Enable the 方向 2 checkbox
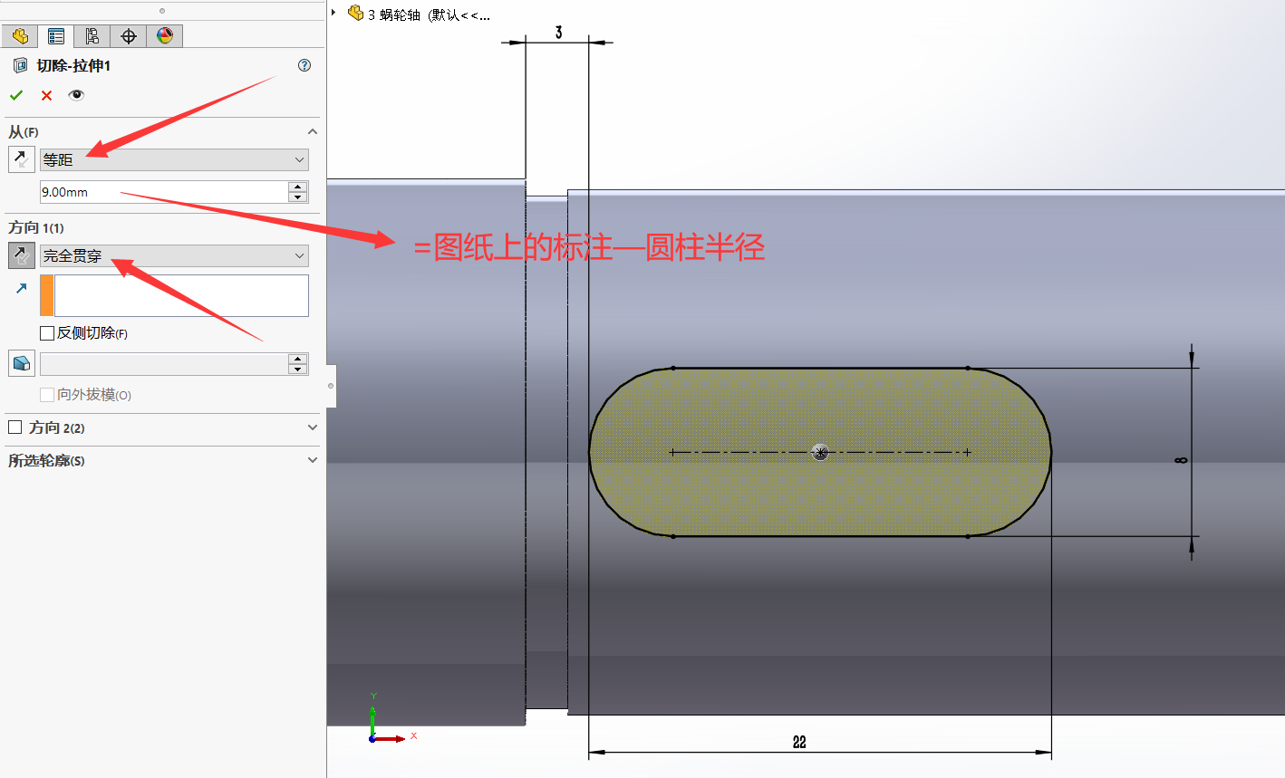 [x=14, y=427]
